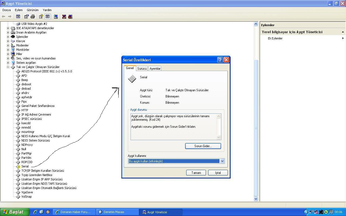Image resolution: width=346 pixels, height=216 pixels.
Task: Switch to the Sürücü tab
Action: pyautogui.click(x=142, y=69)
